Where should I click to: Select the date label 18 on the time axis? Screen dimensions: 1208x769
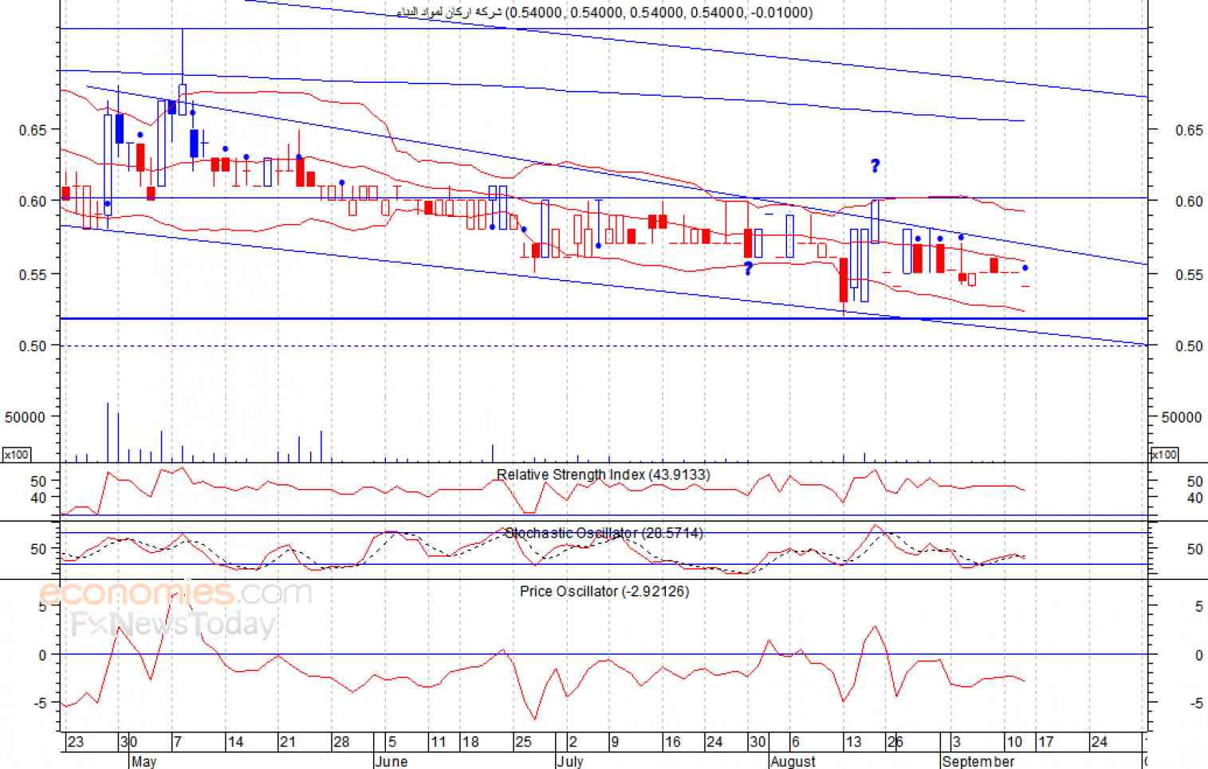[x=471, y=742]
